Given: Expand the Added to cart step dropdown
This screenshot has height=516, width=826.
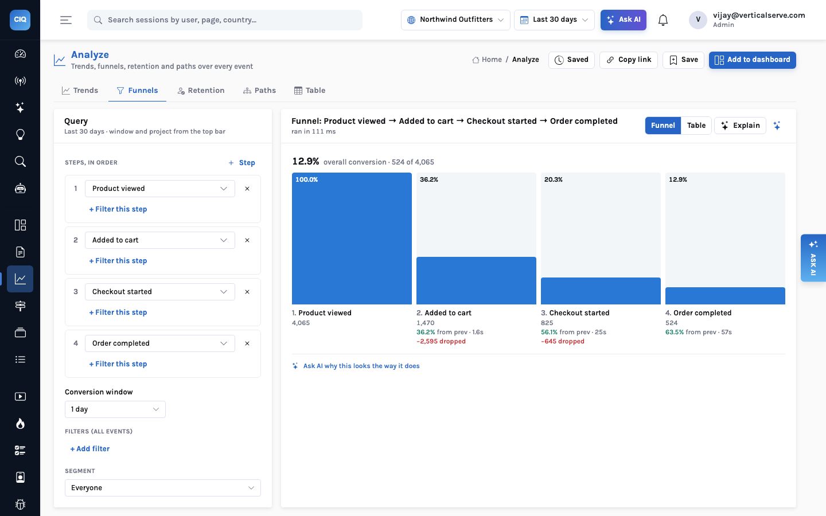Looking at the screenshot, I should [160, 240].
